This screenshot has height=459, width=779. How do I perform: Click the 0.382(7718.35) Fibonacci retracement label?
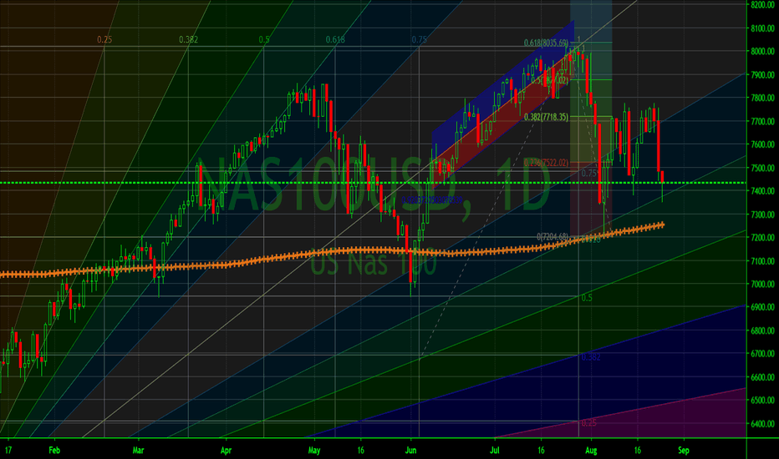546,117
